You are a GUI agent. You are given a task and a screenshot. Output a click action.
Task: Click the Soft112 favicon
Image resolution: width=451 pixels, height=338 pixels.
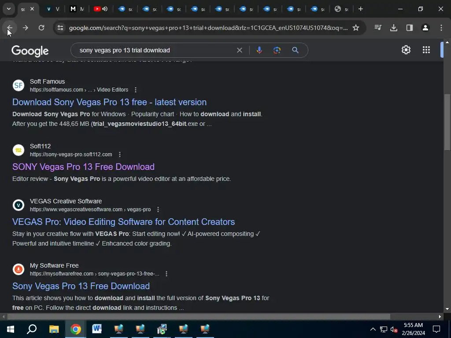[18, 150]
